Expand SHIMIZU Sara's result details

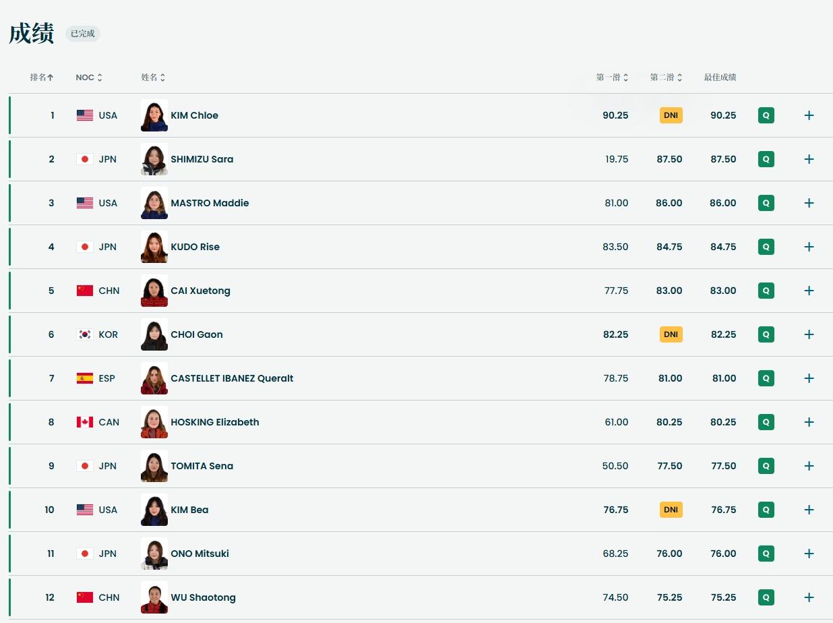coord(809,159)
